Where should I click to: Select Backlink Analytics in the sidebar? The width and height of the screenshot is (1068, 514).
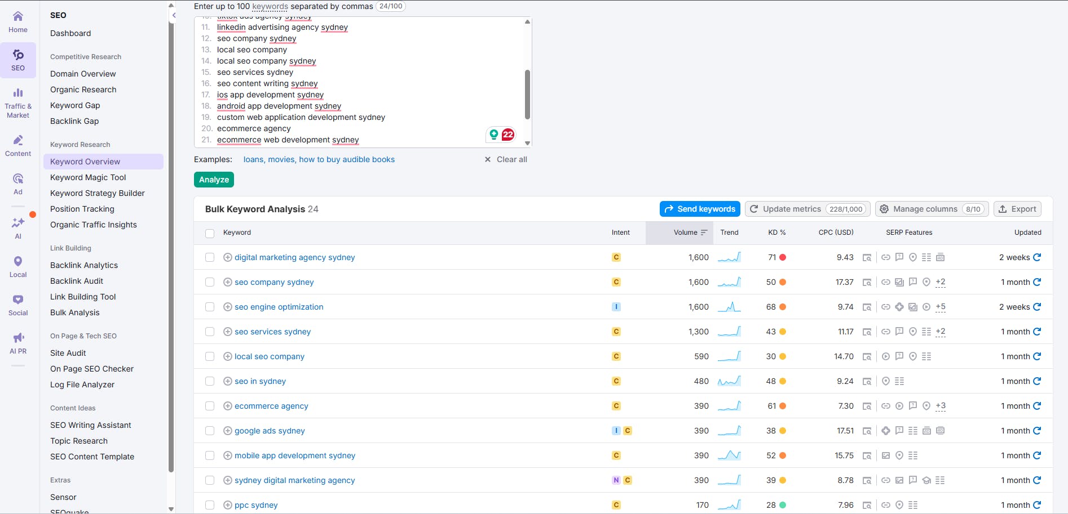(x=83, y=265)
